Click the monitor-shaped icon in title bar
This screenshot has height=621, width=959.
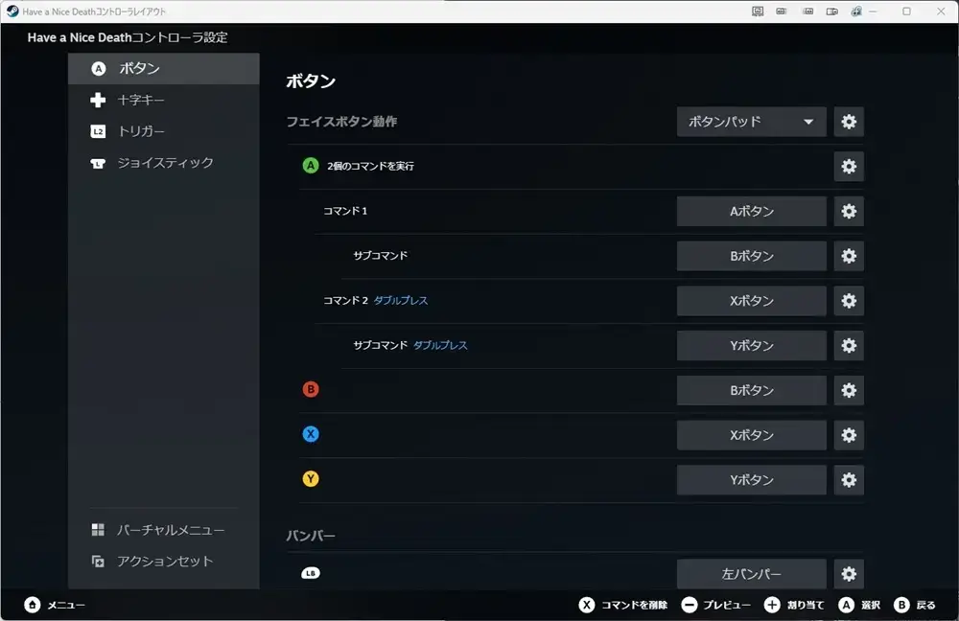(758, 11)
